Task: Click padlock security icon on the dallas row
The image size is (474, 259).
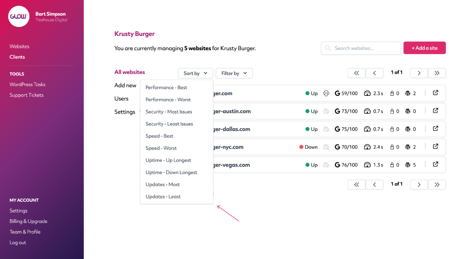Action: [x=392, y=129]
